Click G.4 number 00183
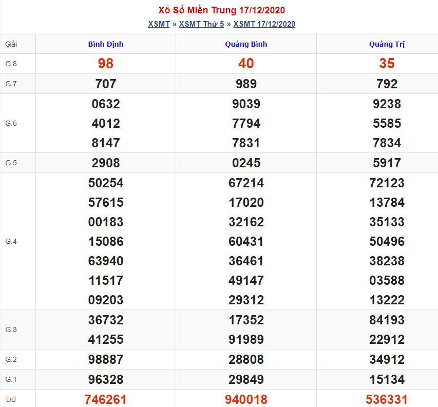Screen dimensions: 438x407 [x=106, y=222]
